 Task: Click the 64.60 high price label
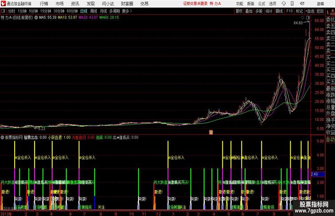pos(298,23)
